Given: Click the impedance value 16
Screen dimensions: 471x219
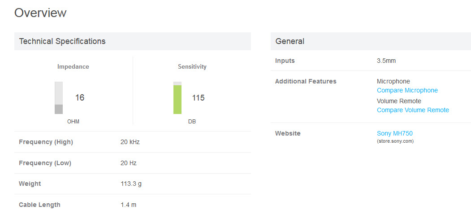Looking at the screenshot, I should click(x=80, y=98).
